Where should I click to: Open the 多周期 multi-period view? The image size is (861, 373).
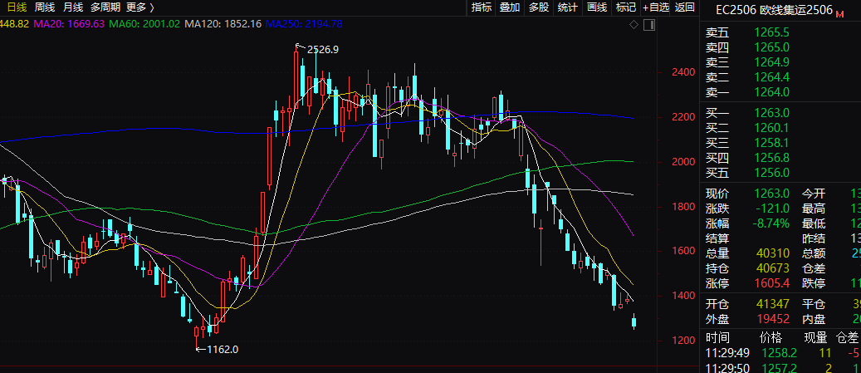coord(105,7)
